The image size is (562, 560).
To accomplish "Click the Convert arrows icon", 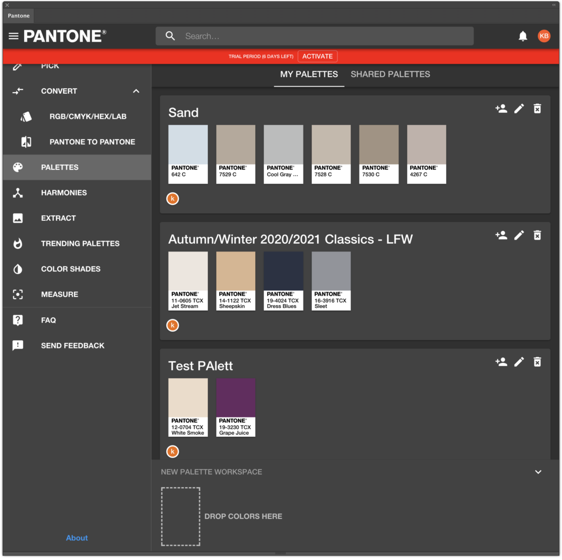I will 18,92.
